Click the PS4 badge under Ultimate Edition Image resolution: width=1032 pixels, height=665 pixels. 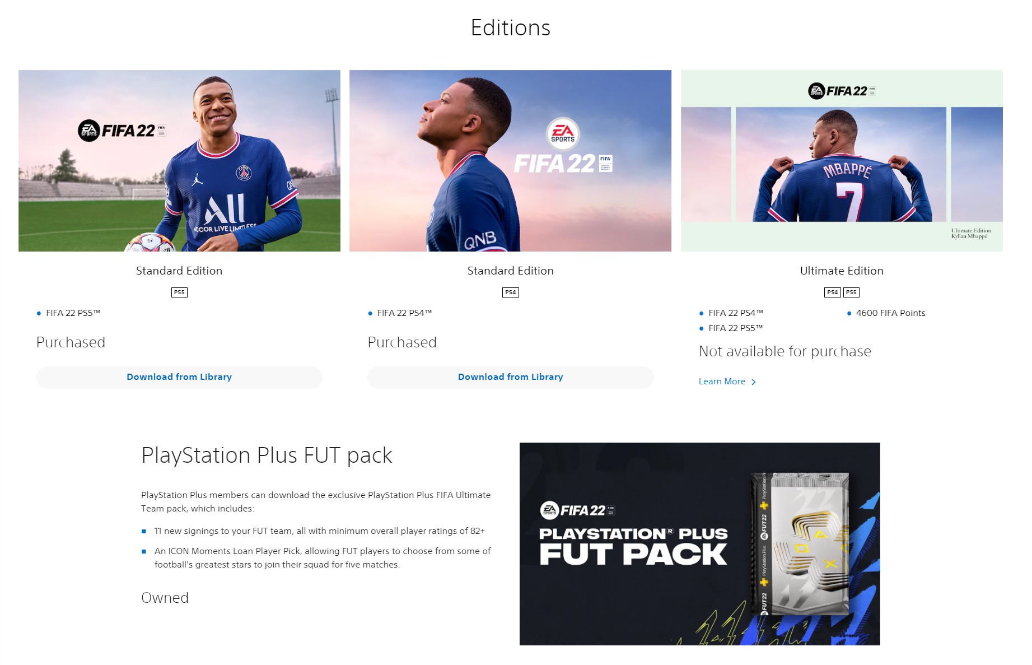coord(833,292)
